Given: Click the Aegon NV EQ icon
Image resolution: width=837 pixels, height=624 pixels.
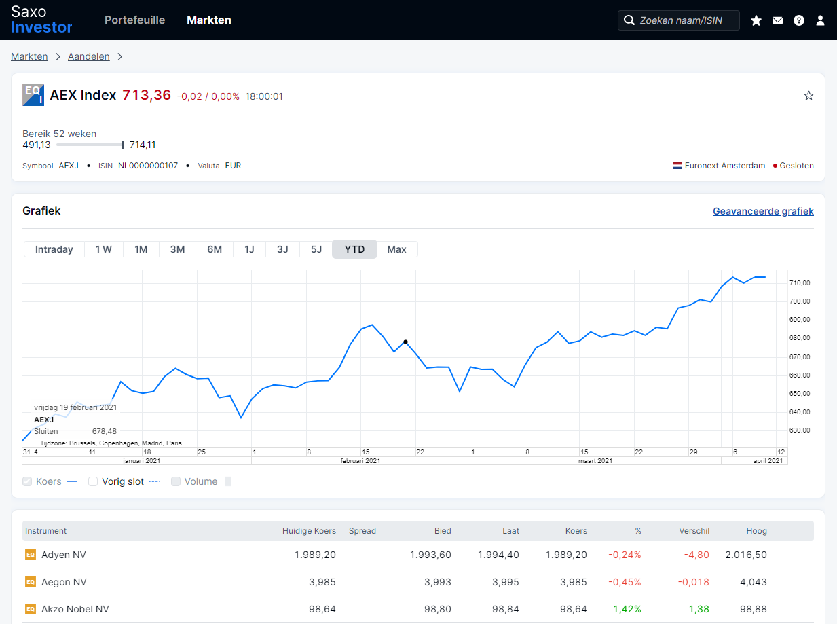Looking at the screenshot, I should [x=30, y=582].
